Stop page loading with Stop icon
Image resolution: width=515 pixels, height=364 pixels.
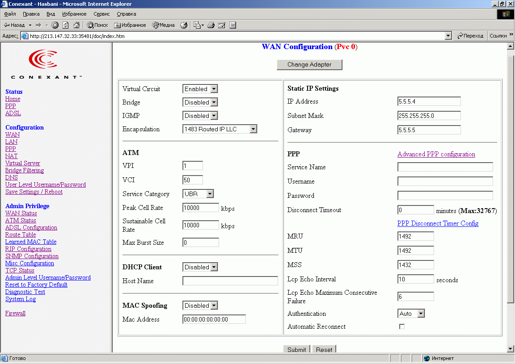pyautogui.click(x=55, y=25)
